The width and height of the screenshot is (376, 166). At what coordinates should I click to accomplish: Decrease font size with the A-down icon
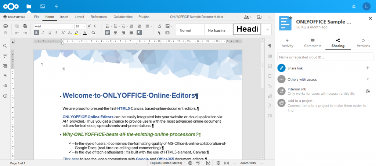[95, 26]
